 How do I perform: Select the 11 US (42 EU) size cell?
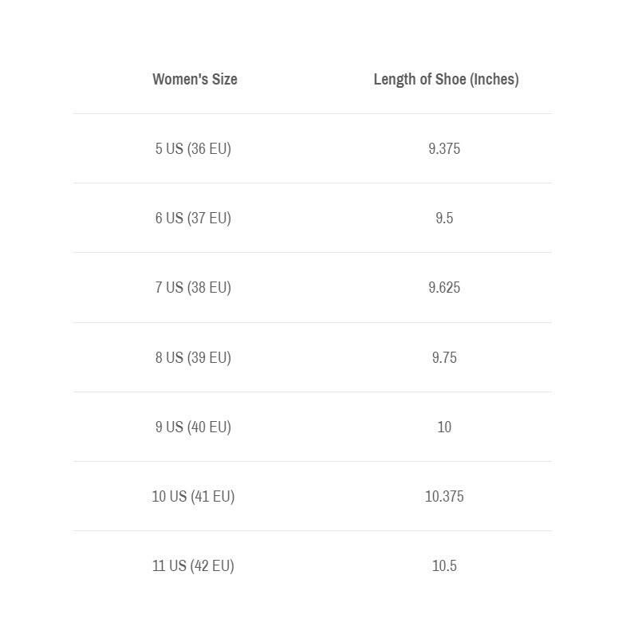pos(193,565)
